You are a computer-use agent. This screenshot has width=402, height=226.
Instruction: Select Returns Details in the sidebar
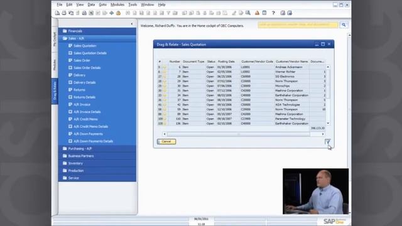84,97
